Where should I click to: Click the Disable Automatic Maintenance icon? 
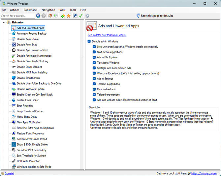(14, 56)
